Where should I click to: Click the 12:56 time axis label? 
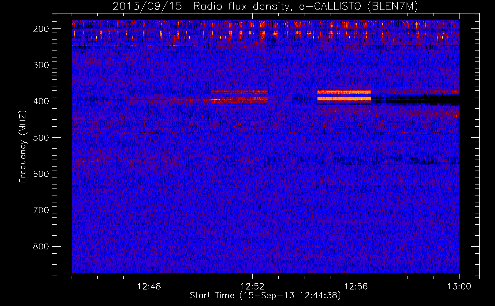(x=356, y=287)
